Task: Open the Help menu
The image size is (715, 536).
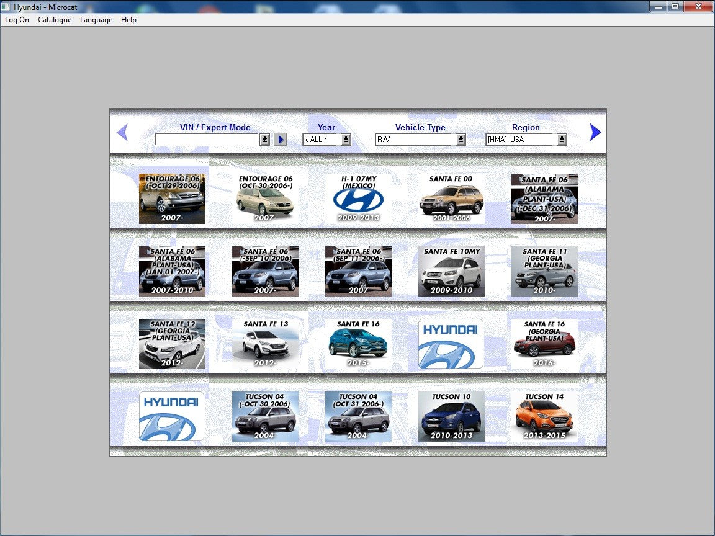Action: pyautogui.click(x=128, y=20)
